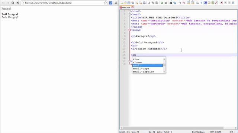Click the horizontal scrollbar left arrow
The height and width of the screenshot is (133, 238).
coord(121,128)
